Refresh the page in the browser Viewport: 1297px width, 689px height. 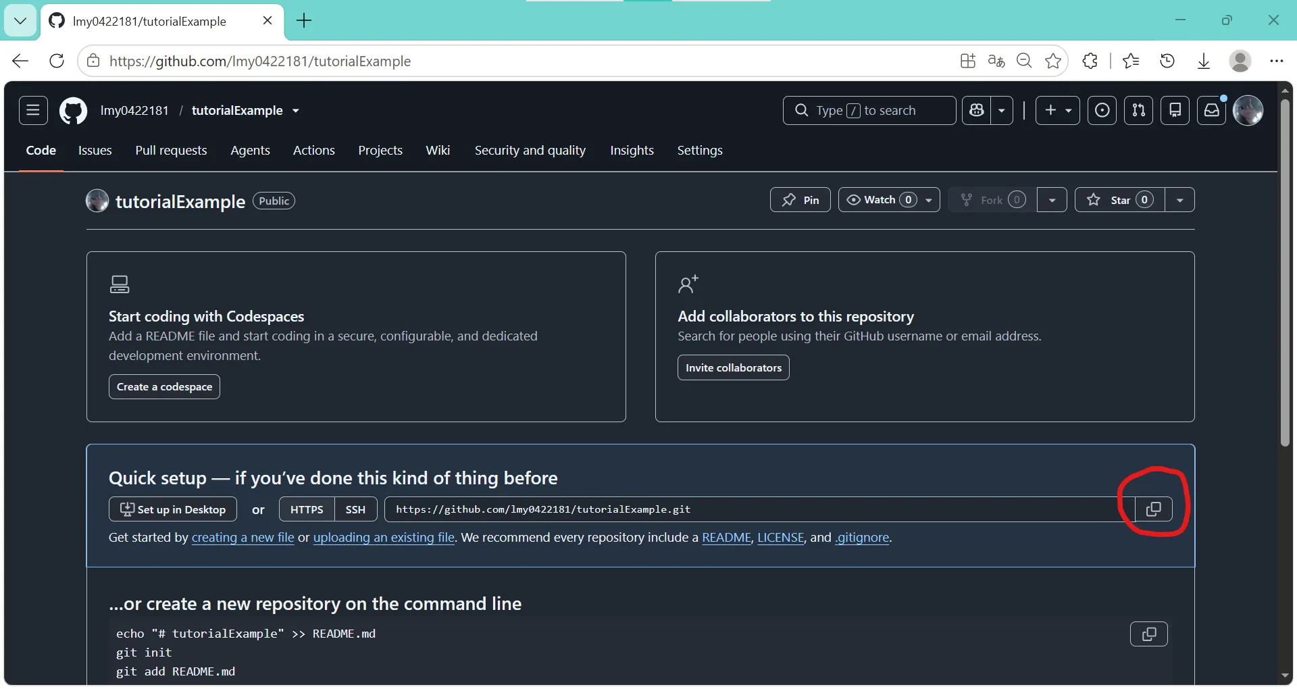(x=57, y=61)
